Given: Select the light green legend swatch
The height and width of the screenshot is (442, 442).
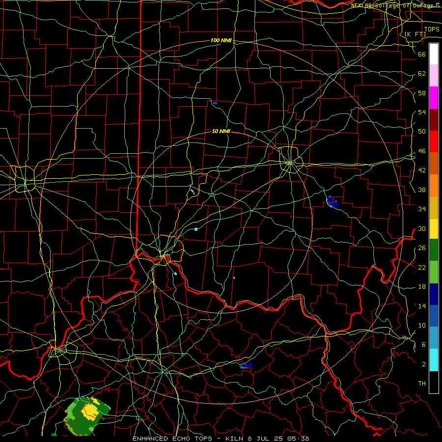Looking at the screenshot, I should 434,272.
